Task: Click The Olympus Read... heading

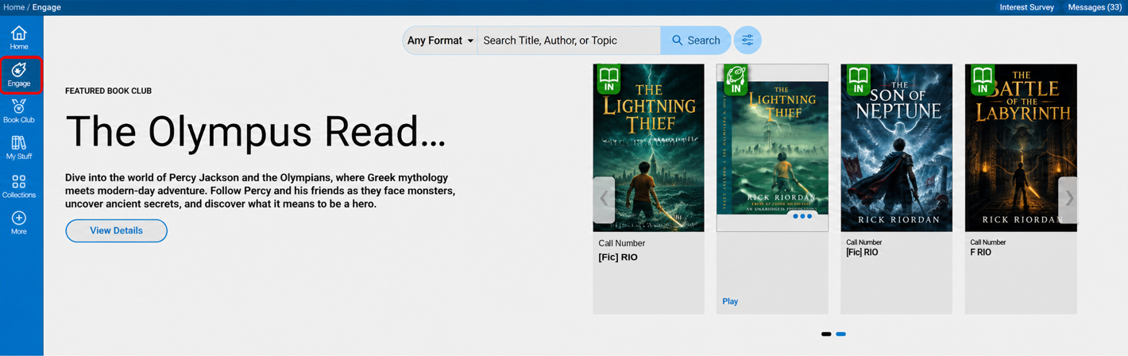Action: pos(256,132)
